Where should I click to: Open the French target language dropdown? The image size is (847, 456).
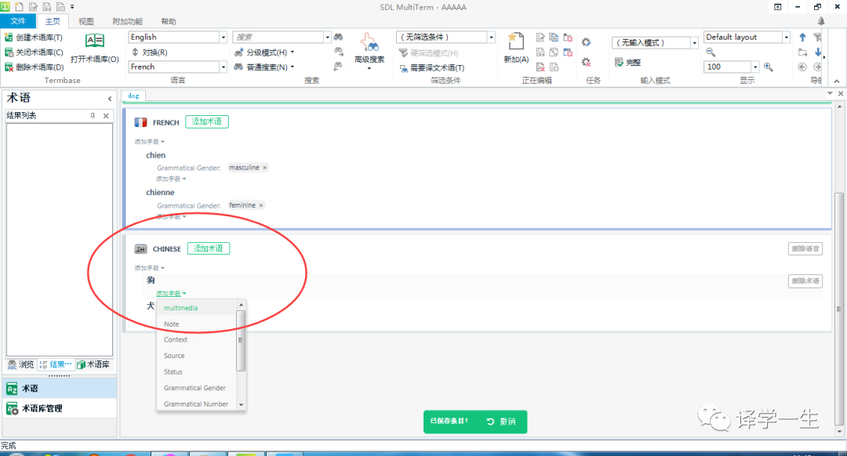click(x=223, y=67)
